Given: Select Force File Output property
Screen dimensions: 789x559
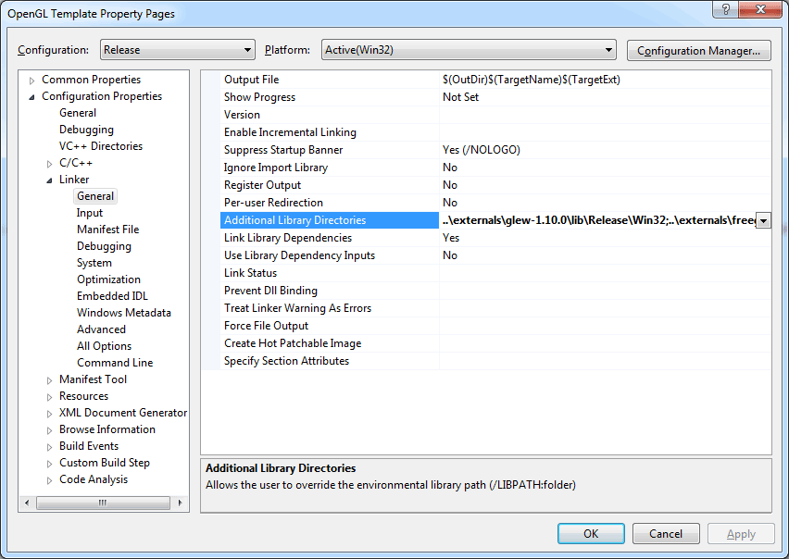Looking at the screenshot, I should pos(329,326).
